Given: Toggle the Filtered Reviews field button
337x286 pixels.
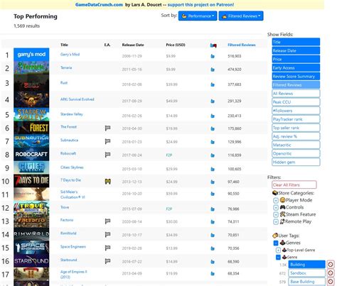Looking at the screenshot, I should click(x=296, y=85).
